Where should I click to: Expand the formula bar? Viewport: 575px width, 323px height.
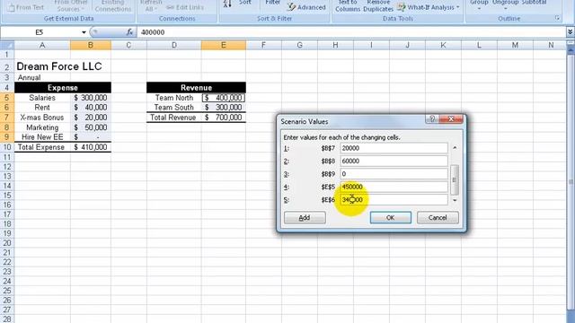pyautogui.click(x=570, y=32)
